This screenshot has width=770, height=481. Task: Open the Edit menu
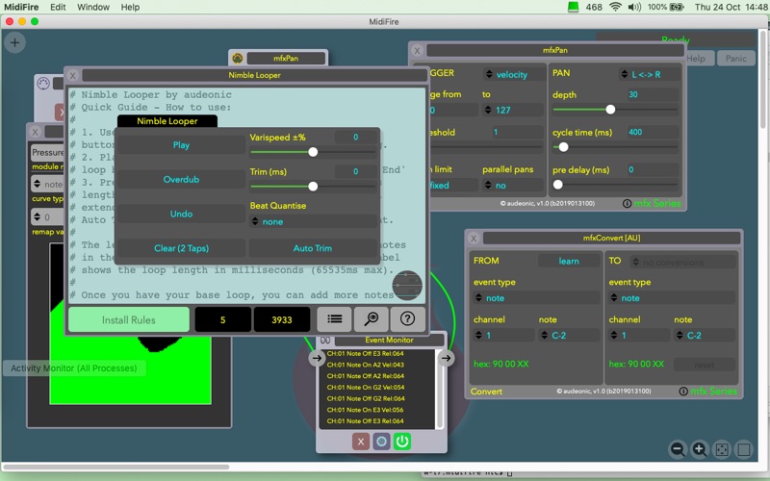58,7
